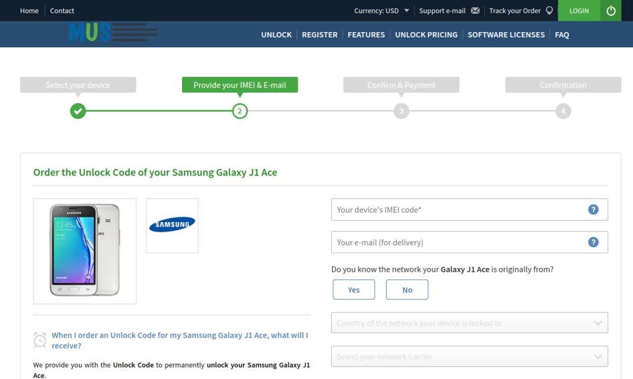The image size is (633, 379).
Task: Click the alarm clock icon by the question
Action: [40, 340]
